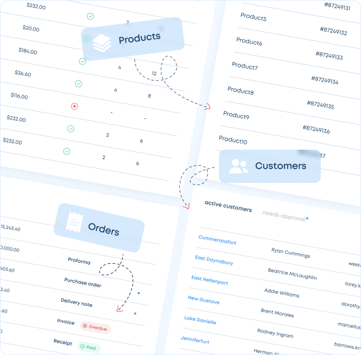The image size is (361, 355).
Task: Click product ID #87249133
Action: tap(329, 56)
